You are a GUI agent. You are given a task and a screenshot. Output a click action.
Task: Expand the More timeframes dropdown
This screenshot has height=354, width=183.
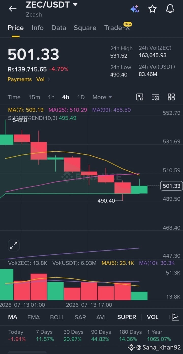(102, 97)
